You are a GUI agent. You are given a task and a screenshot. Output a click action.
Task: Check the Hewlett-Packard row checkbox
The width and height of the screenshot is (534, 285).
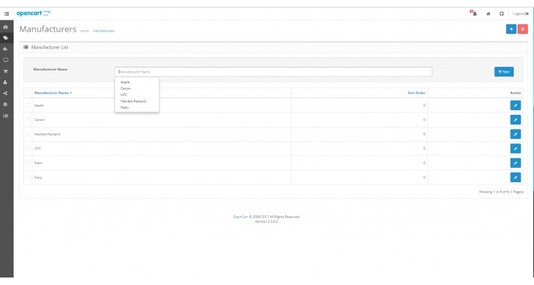coord(28,133)
